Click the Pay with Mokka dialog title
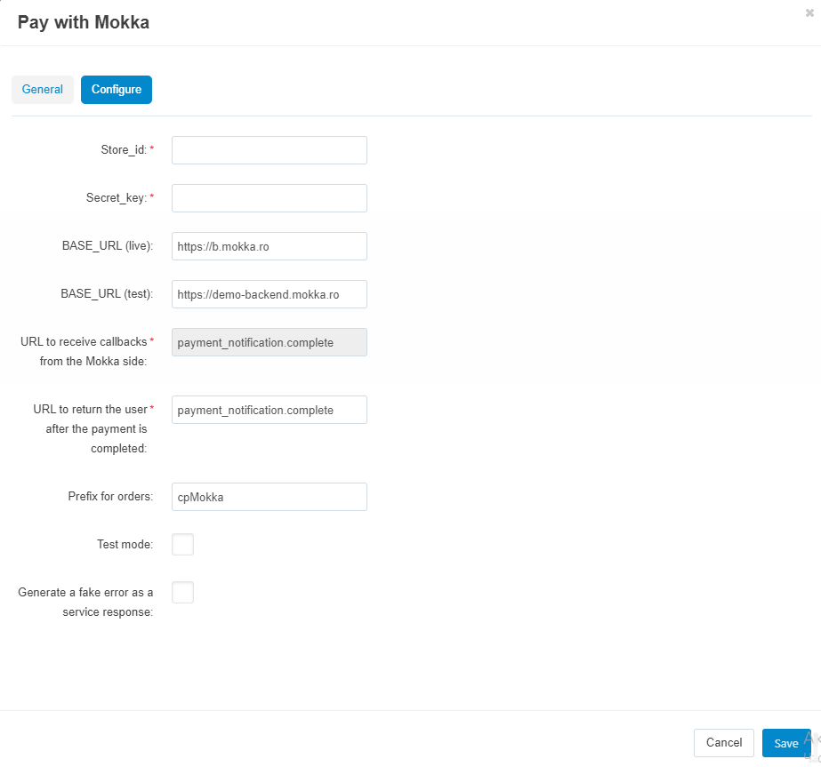The image size is (821, 767). pyautogui.click(x=84, y=22)
